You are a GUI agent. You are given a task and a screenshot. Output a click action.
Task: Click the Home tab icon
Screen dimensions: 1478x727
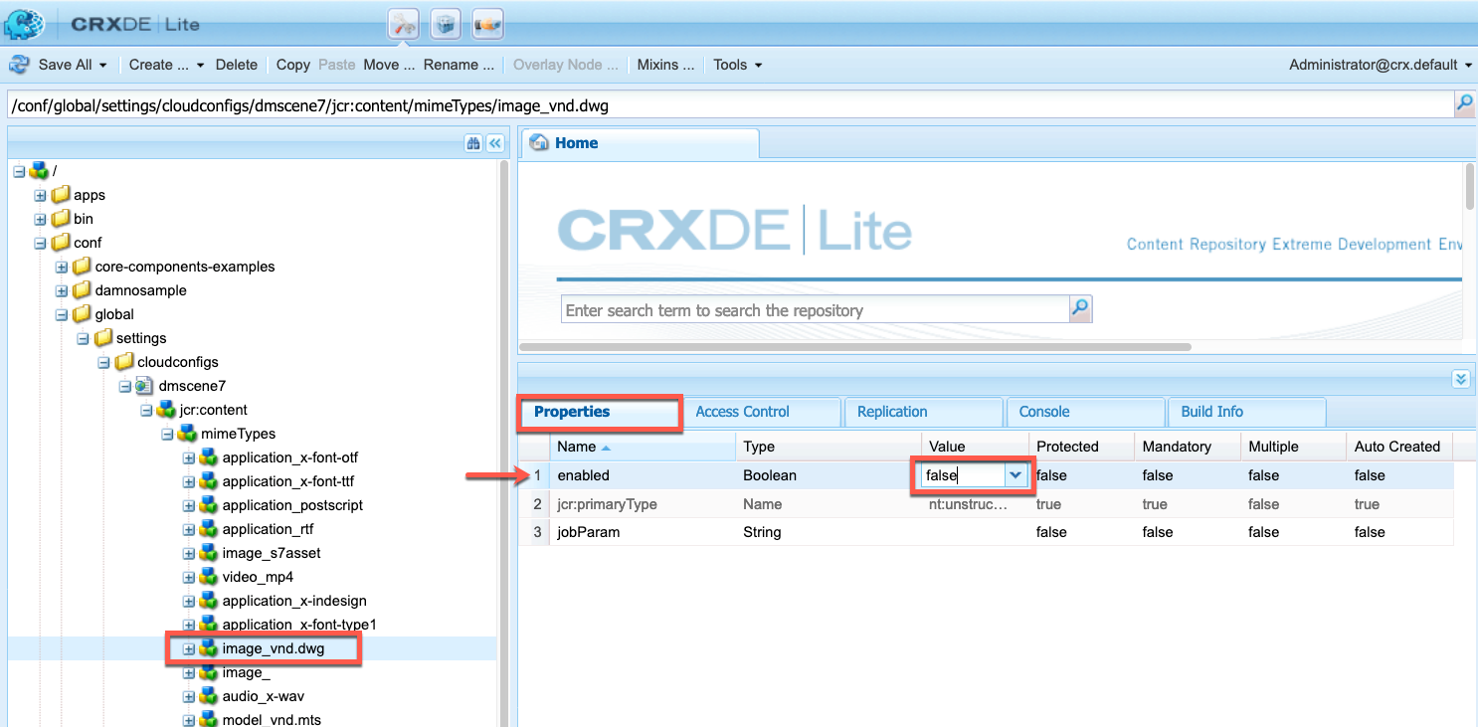pos(540,143)
